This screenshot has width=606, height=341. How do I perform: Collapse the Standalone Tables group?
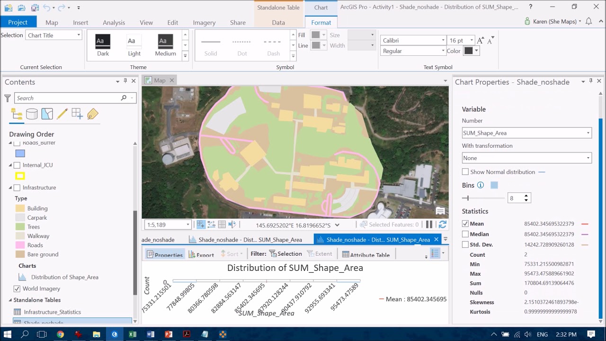click(10, 300)
